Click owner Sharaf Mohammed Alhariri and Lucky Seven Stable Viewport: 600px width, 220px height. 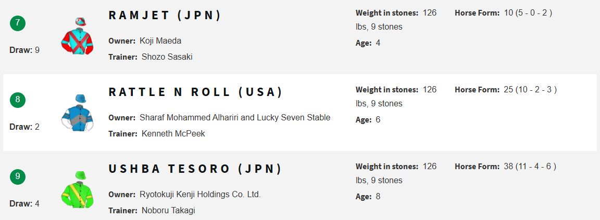(235, 117)
